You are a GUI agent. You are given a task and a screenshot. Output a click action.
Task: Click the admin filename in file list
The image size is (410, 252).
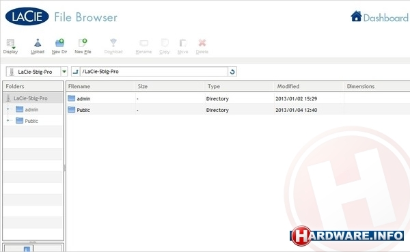tap(83, 98)
